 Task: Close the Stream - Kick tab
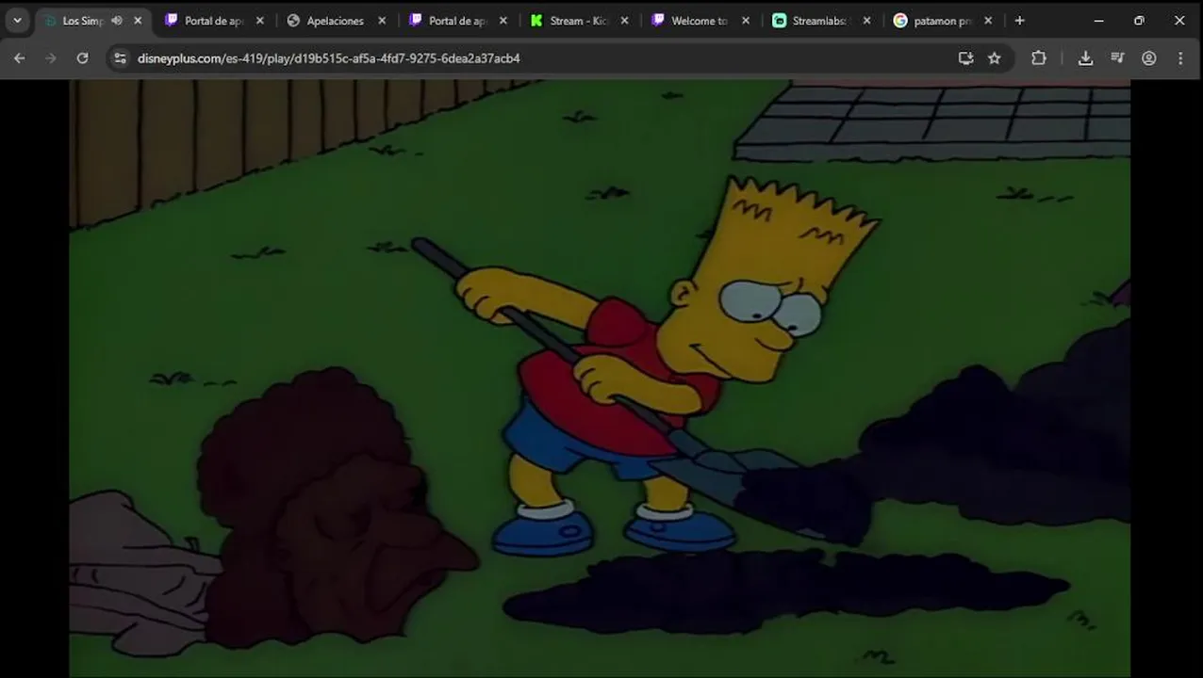[x=624, y=21]
